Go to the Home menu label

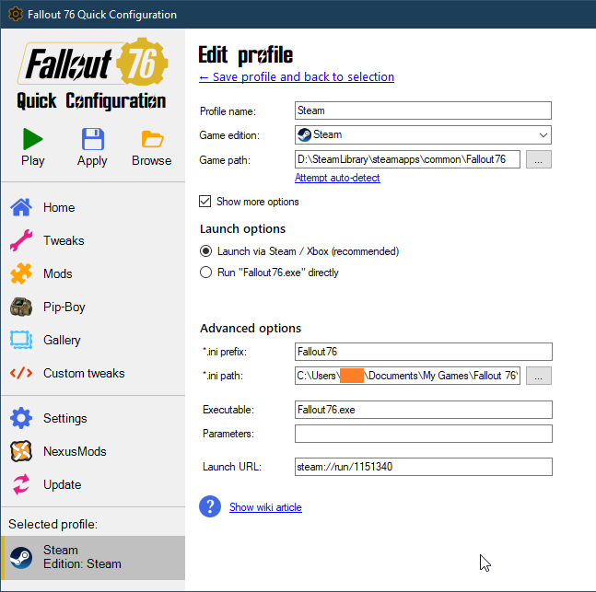pyautogui.click(x=59, y=207)
